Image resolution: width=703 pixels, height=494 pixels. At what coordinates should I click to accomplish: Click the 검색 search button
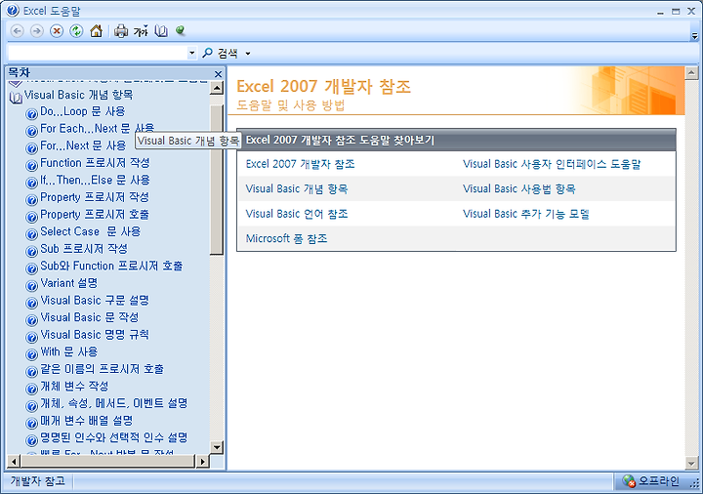coord(220,54)
